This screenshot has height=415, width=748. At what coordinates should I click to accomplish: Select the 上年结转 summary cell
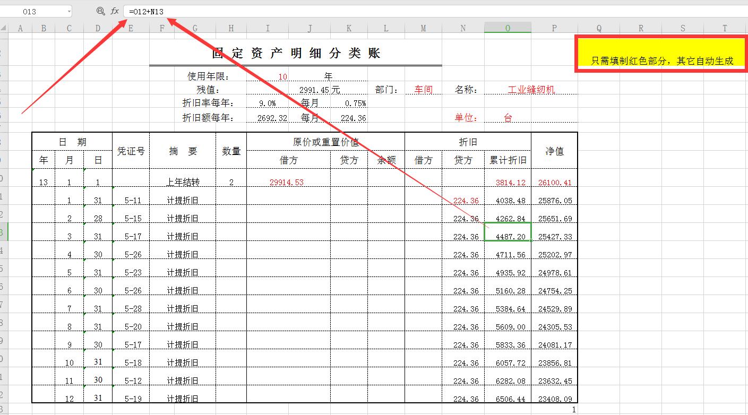point(183,182)
